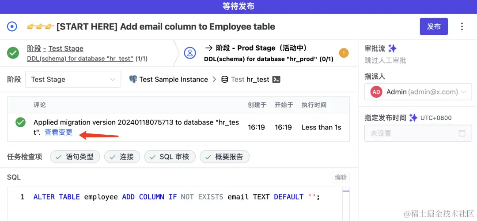Click the 语句类型 check badge
477x221 pixels.
coord(75,157)
